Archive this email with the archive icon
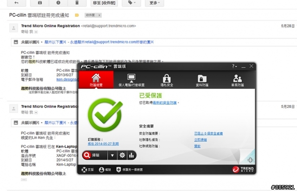 point(39,3)
